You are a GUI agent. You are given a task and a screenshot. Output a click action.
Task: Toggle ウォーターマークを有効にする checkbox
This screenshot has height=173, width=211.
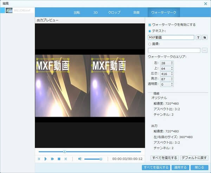click(x=150, y=25)
